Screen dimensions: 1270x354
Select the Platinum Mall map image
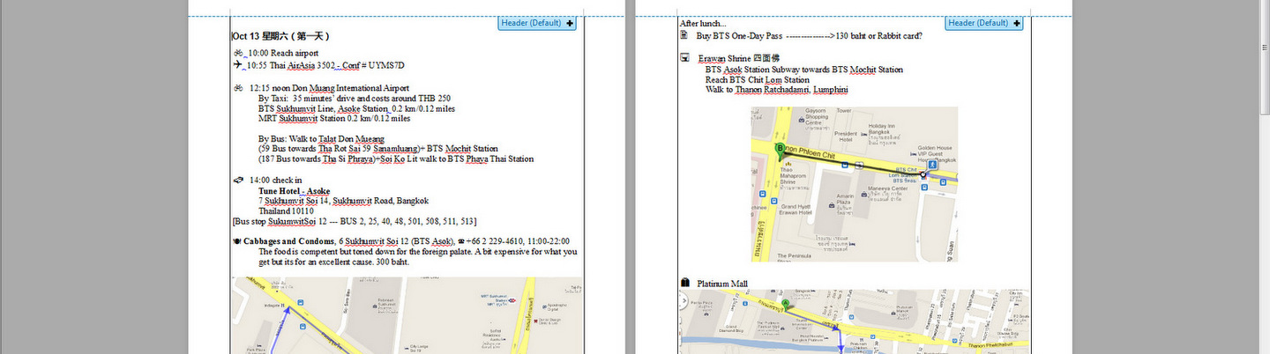click(854, 321)
